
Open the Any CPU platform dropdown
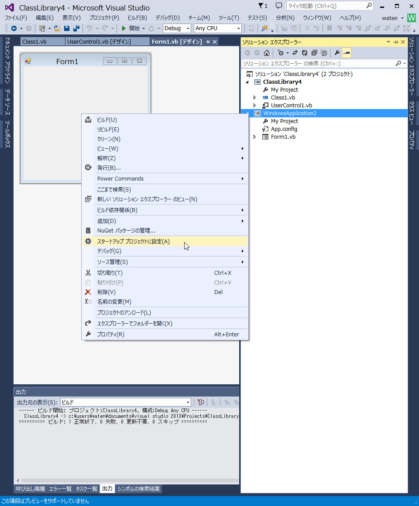(x=239, y=28)
